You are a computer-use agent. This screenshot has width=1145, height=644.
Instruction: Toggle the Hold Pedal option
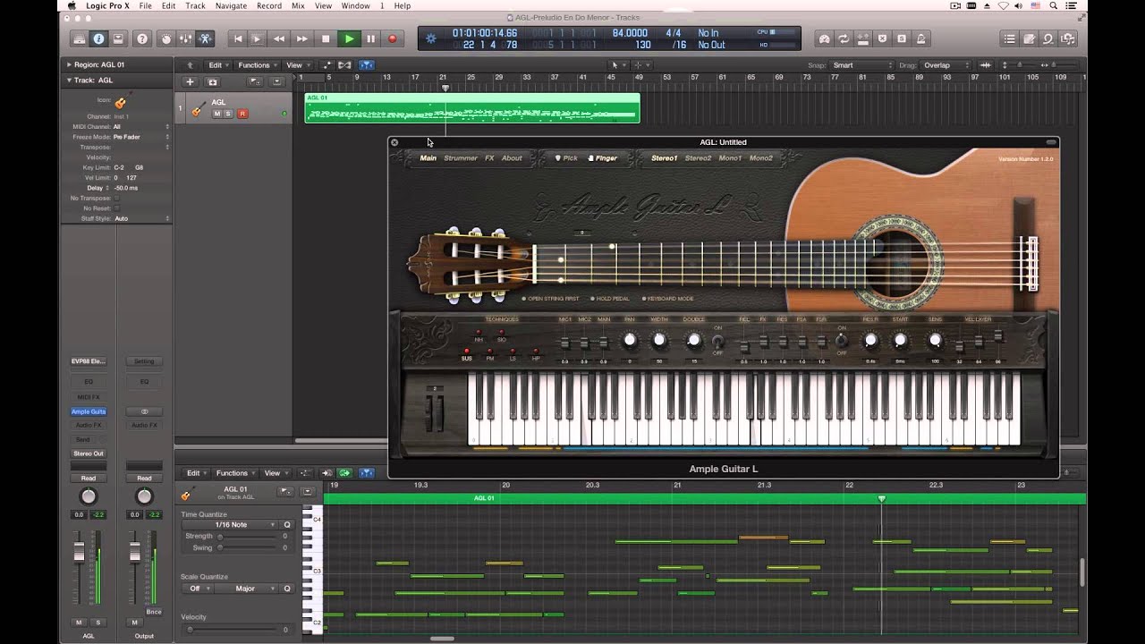pyautogui.click(x=611, y=299)
